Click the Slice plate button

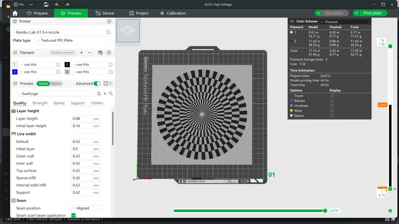point(334,13)
